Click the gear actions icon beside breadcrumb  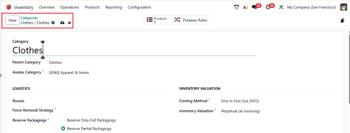point(53,23)
